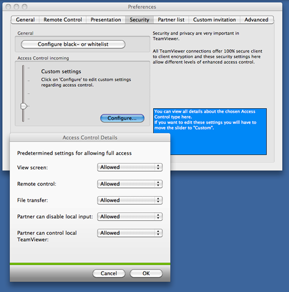The width and height of the screenshot is (289, 292).
Task: Select the Presentation tab
Action: tap(106, 20)
